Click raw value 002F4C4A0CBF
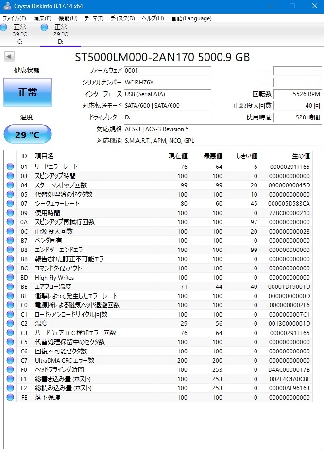The image size is (324, 452). coord(290,379)
